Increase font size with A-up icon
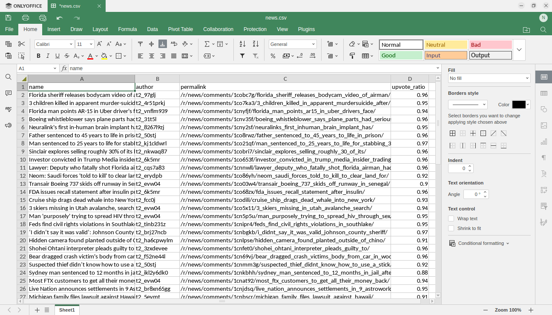This screenshot has height=315, width=552. (x=99, y=44)
